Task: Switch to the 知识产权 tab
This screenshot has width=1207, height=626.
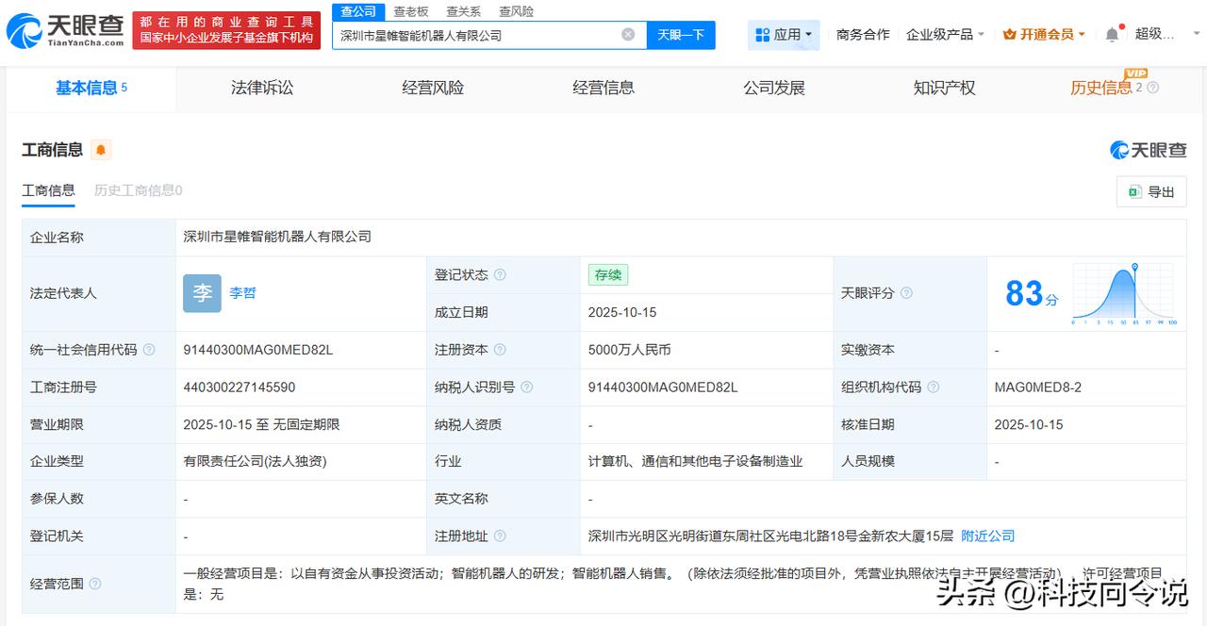Action: pyautogui.click(x=944, y=88)
